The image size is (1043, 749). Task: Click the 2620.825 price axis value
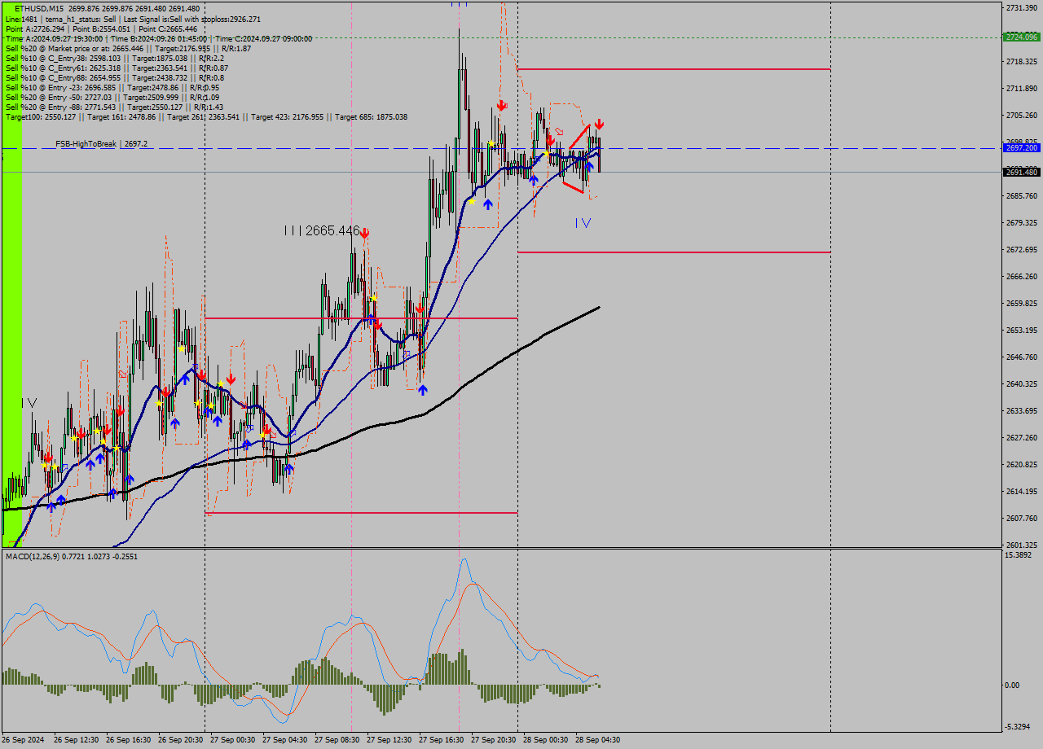[1022, 464]
